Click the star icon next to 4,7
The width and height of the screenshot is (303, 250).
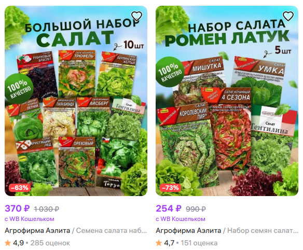159,243
